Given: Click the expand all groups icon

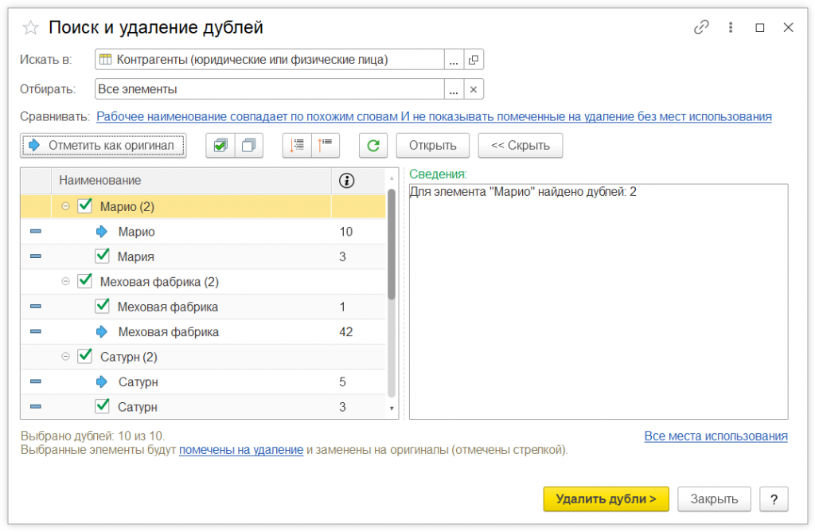Looking at the screenshot, I should (297, 146).
